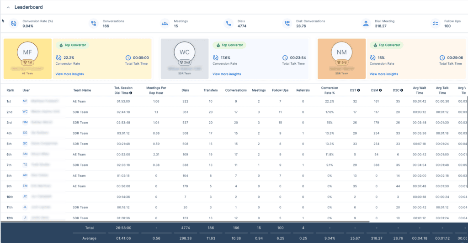Sort by the Follow Ups column header
Viewport: 468px width, 243px height.
(x=280, y=90)
